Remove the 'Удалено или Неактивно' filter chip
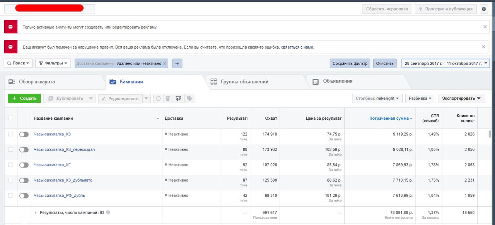Screen dimensions: 495x225 (x=164, y=63)
